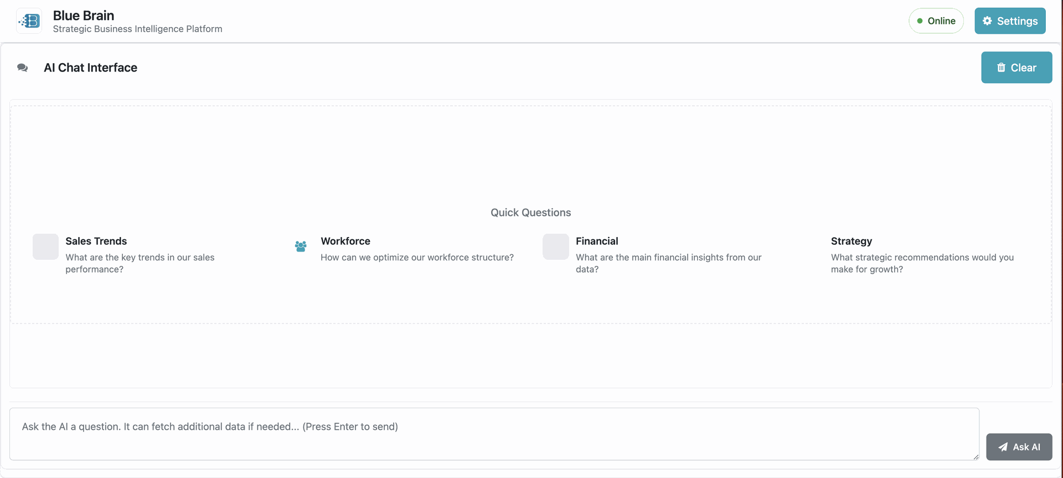Send the question with Ask AI
The height and width of the screenshot is (478, 1063).
pos(1019,447)
